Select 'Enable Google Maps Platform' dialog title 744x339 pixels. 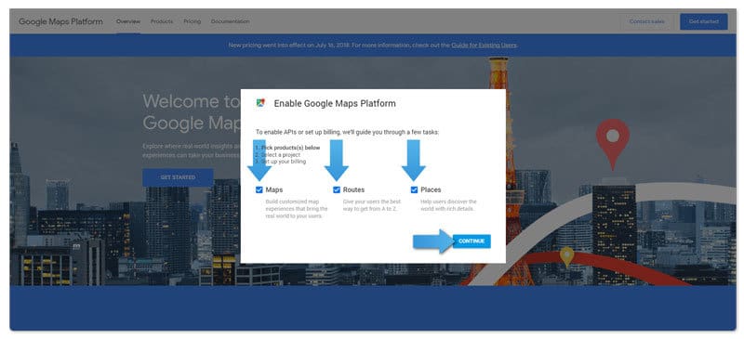pos(335,103)
